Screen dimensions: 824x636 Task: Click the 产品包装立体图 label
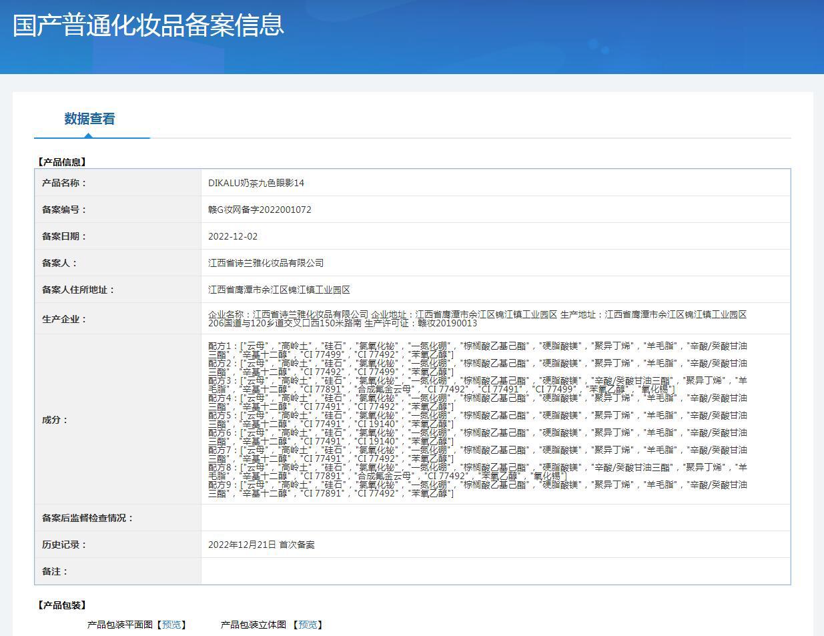click(253, 625)
